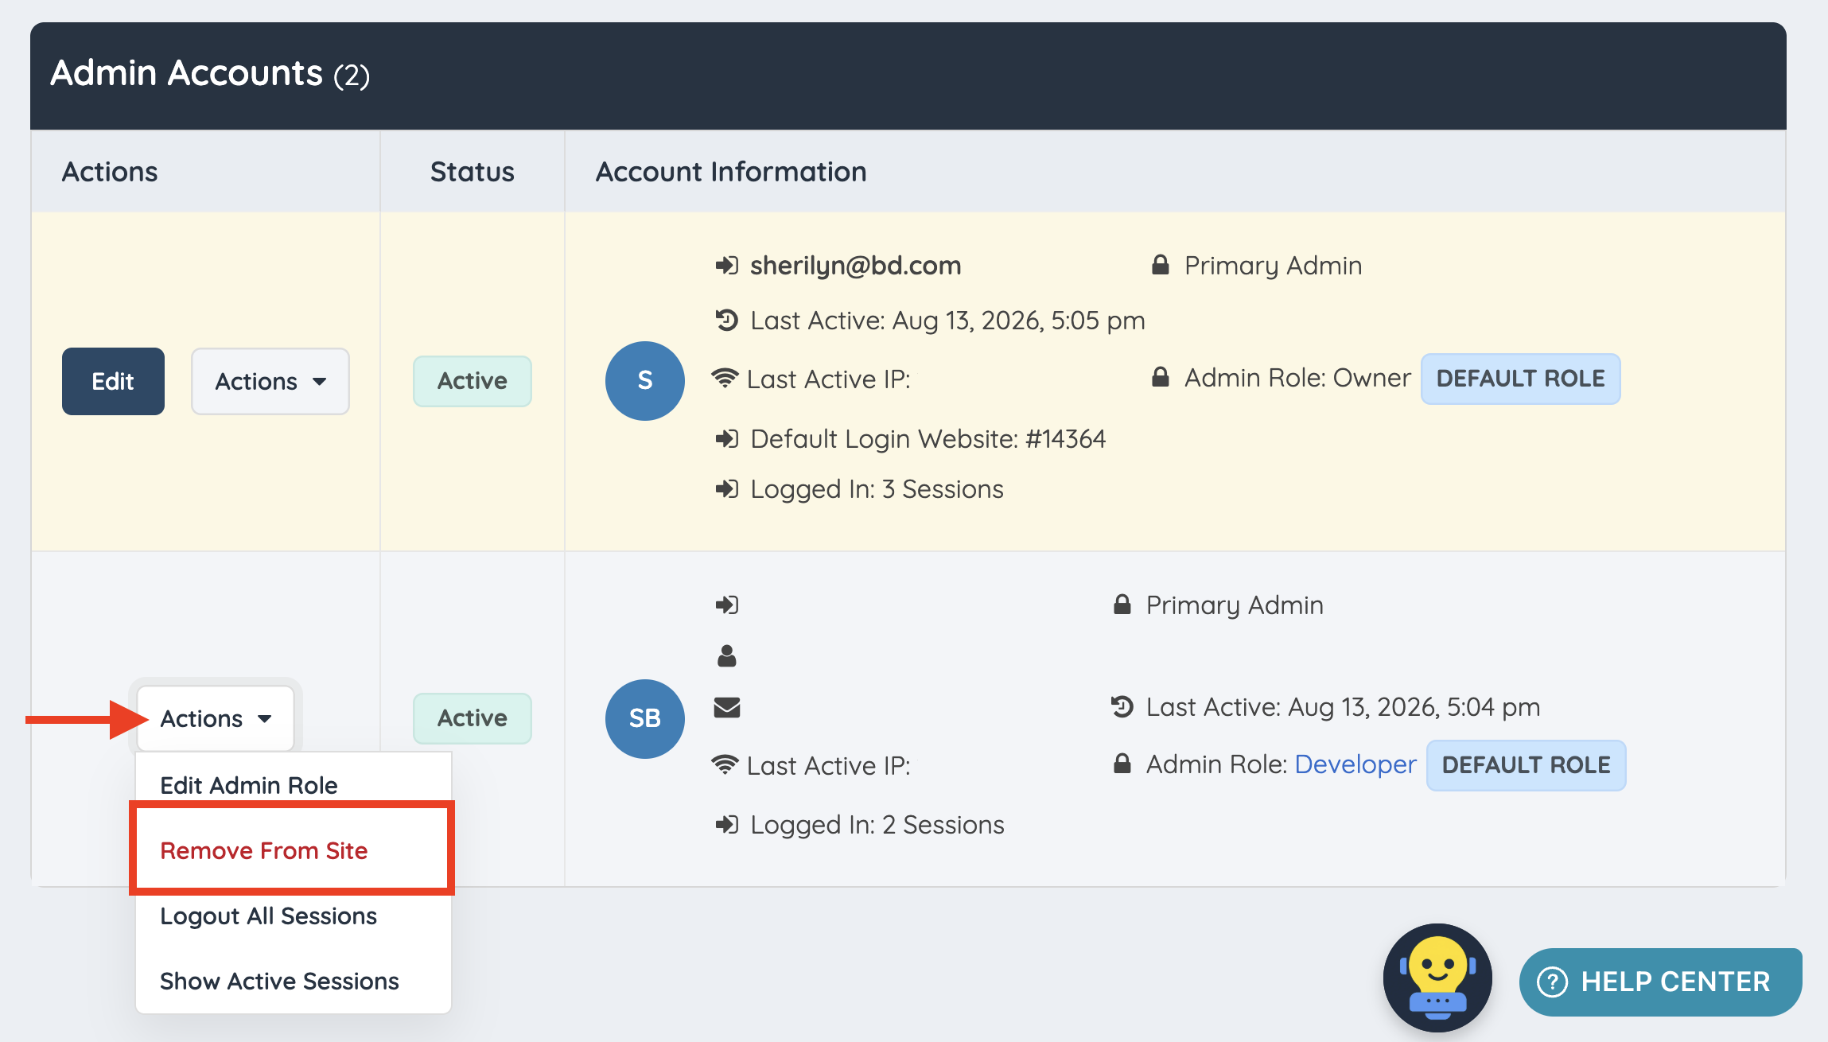
Task: Click lock icon beside Primary Admin in first row
Action: [x=1161, y=265]
